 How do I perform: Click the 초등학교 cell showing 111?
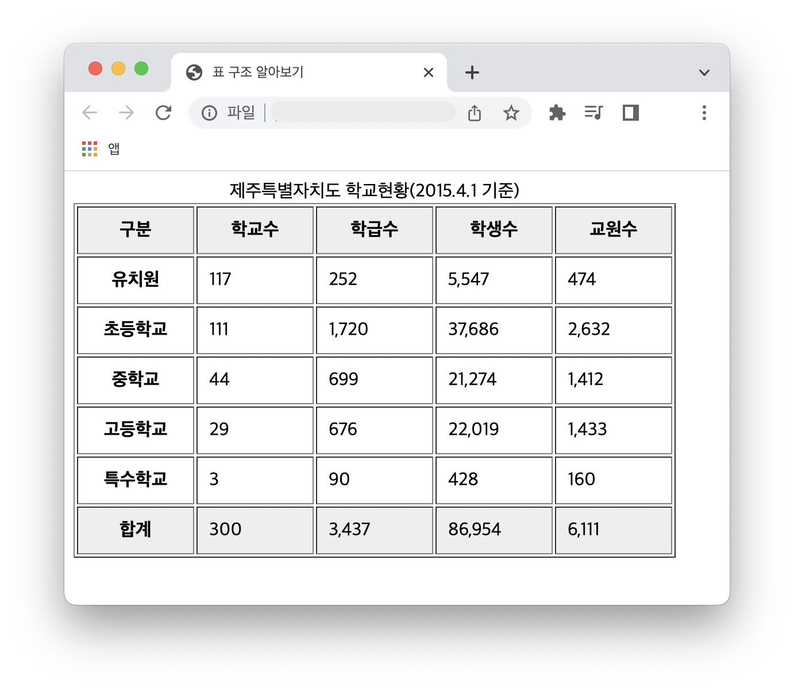(255, 330)
